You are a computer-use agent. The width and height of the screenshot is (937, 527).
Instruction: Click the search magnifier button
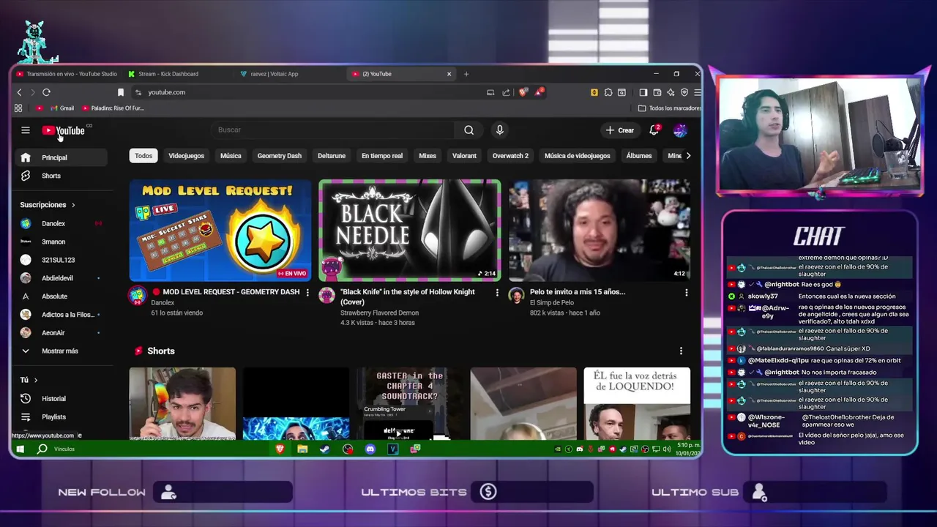(x=468, y=130)
